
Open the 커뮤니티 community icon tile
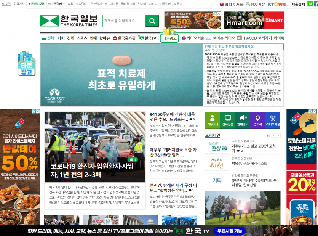click(x=212, y=119)
